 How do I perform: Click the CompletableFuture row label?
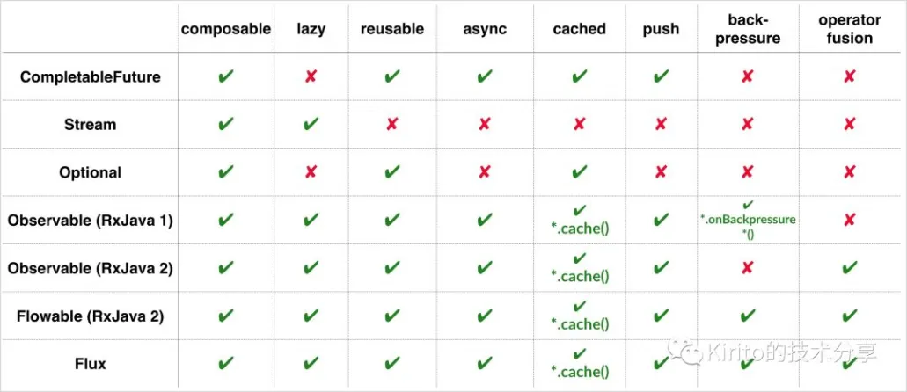point(91,76)
